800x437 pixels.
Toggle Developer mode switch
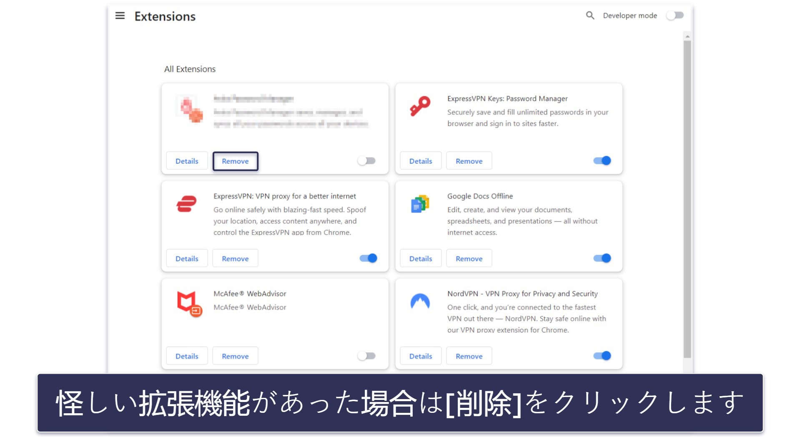tap(675, 15)
